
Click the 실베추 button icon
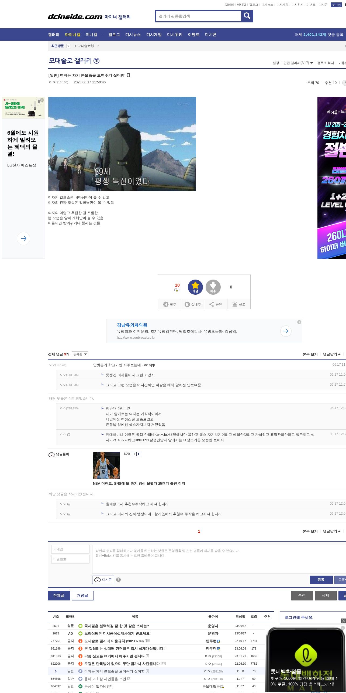coord(187,304)
